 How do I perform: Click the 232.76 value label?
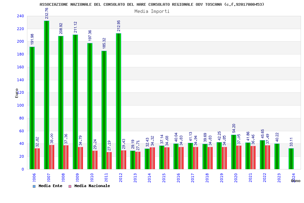coord(47,13)
